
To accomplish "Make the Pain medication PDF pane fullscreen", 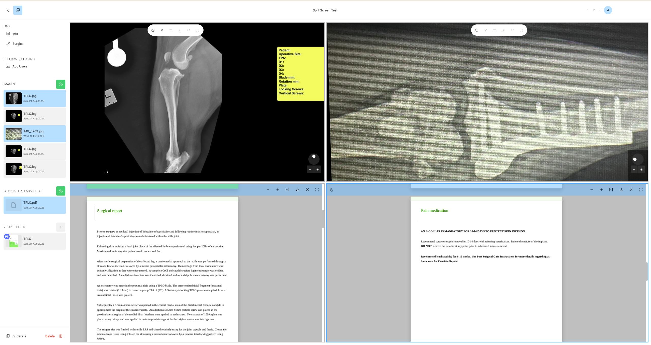I will (641, 190).
